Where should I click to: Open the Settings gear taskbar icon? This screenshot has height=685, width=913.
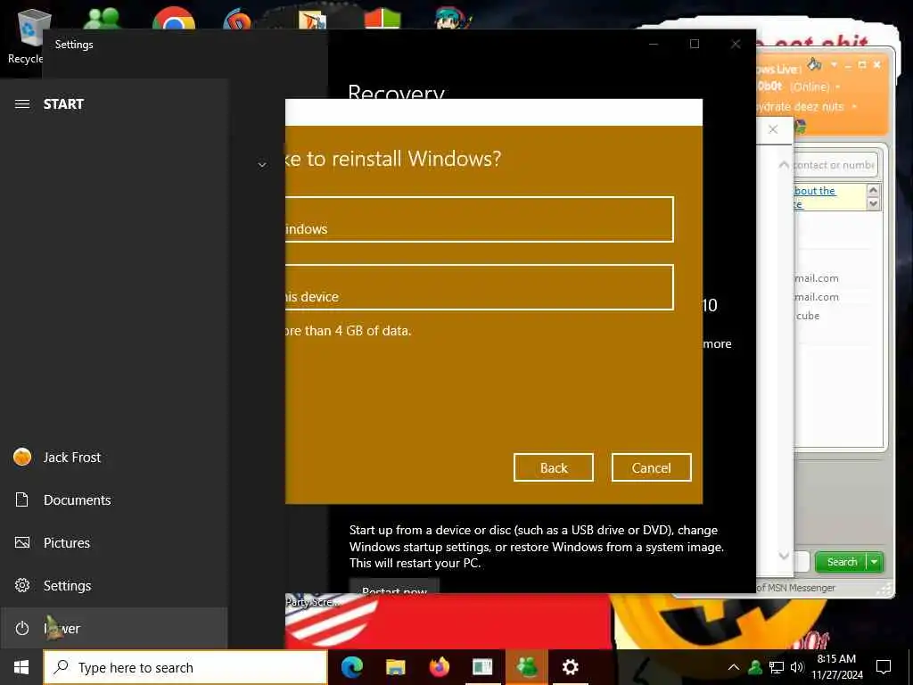[570, 667]
